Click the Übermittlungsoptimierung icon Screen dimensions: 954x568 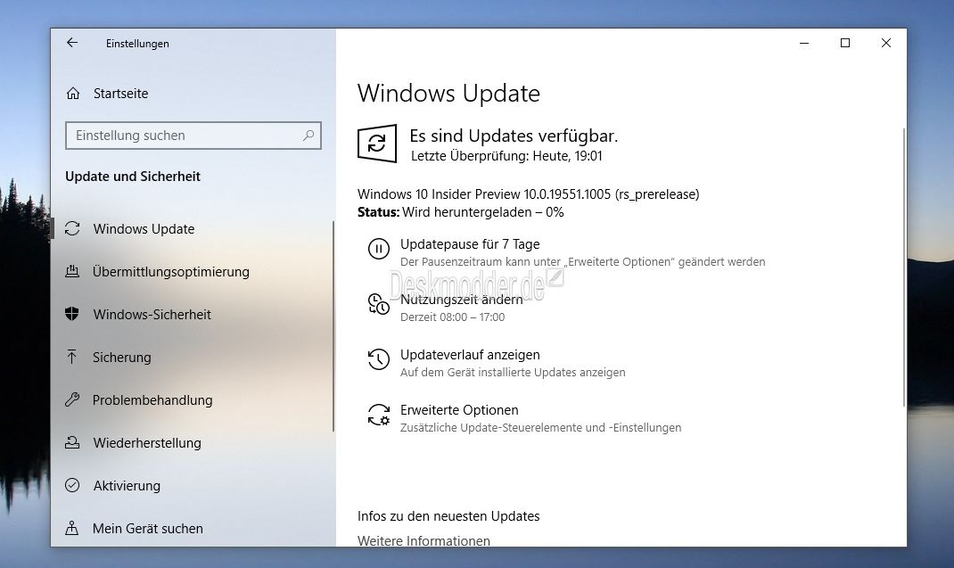72,272
